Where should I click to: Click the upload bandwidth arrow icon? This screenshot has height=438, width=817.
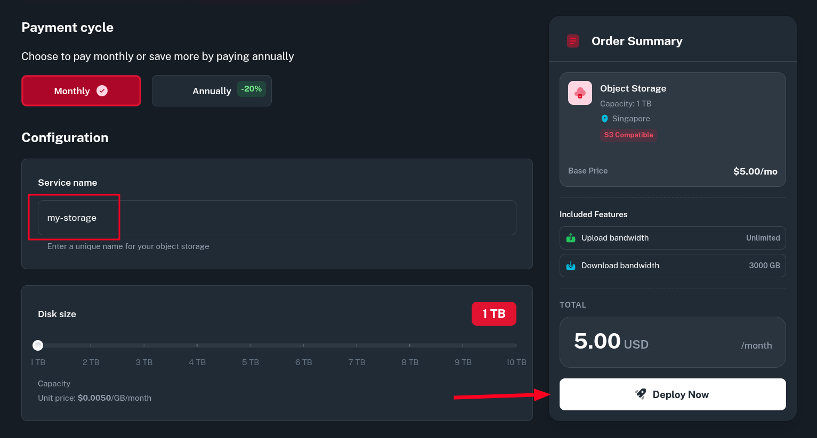(x=571, y=238)
